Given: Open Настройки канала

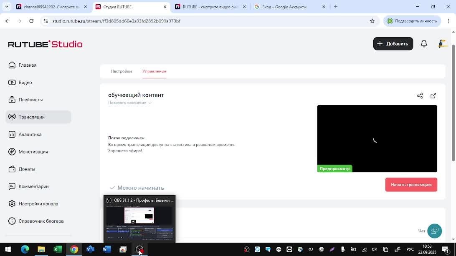Looking at the screenshot, I should point(33,204).
